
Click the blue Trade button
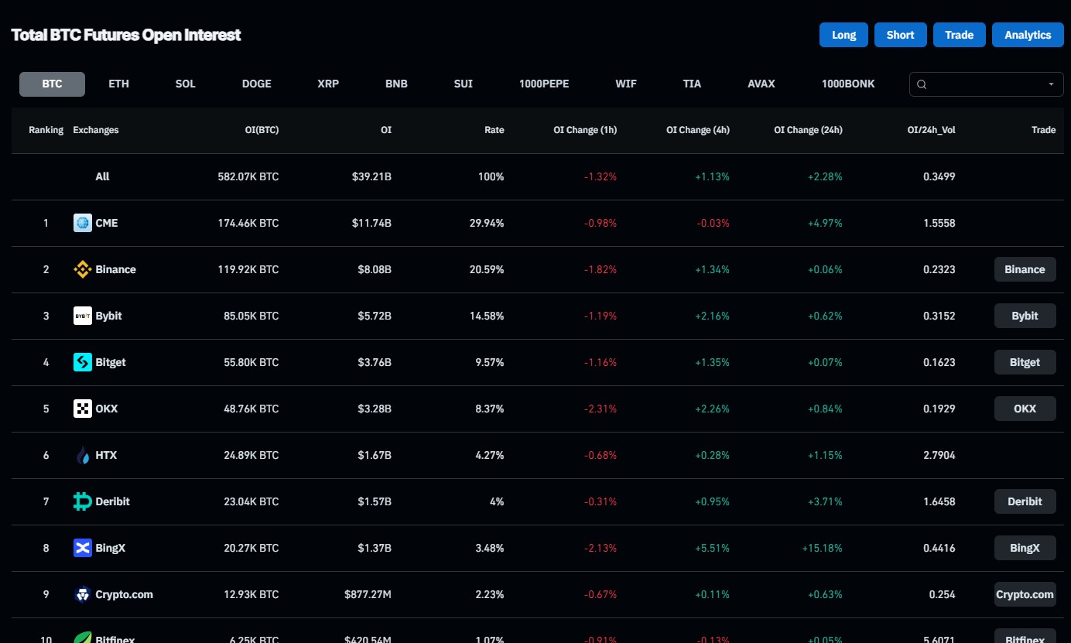coord(959,35)
